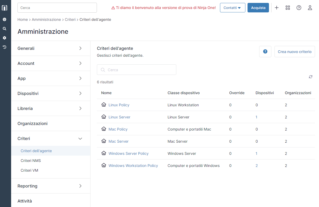Click the plus icon in the top bar
Image resolution: width=319 pixels, height=207 pixels.
tap(277, 8)
